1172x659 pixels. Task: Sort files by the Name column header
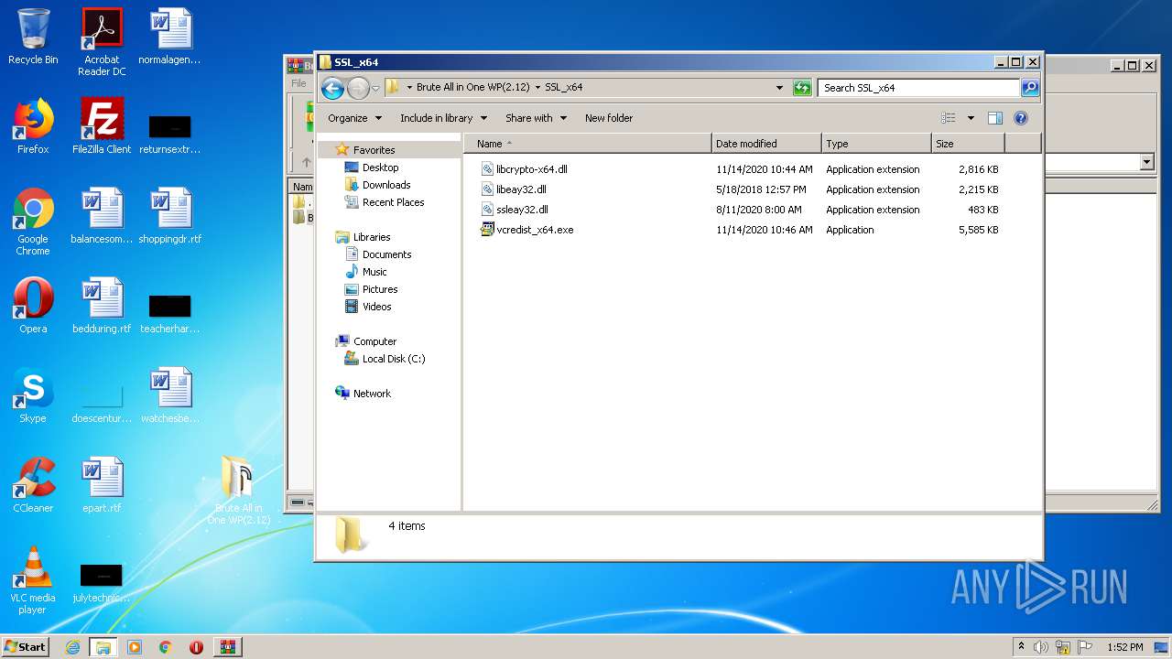588,144
